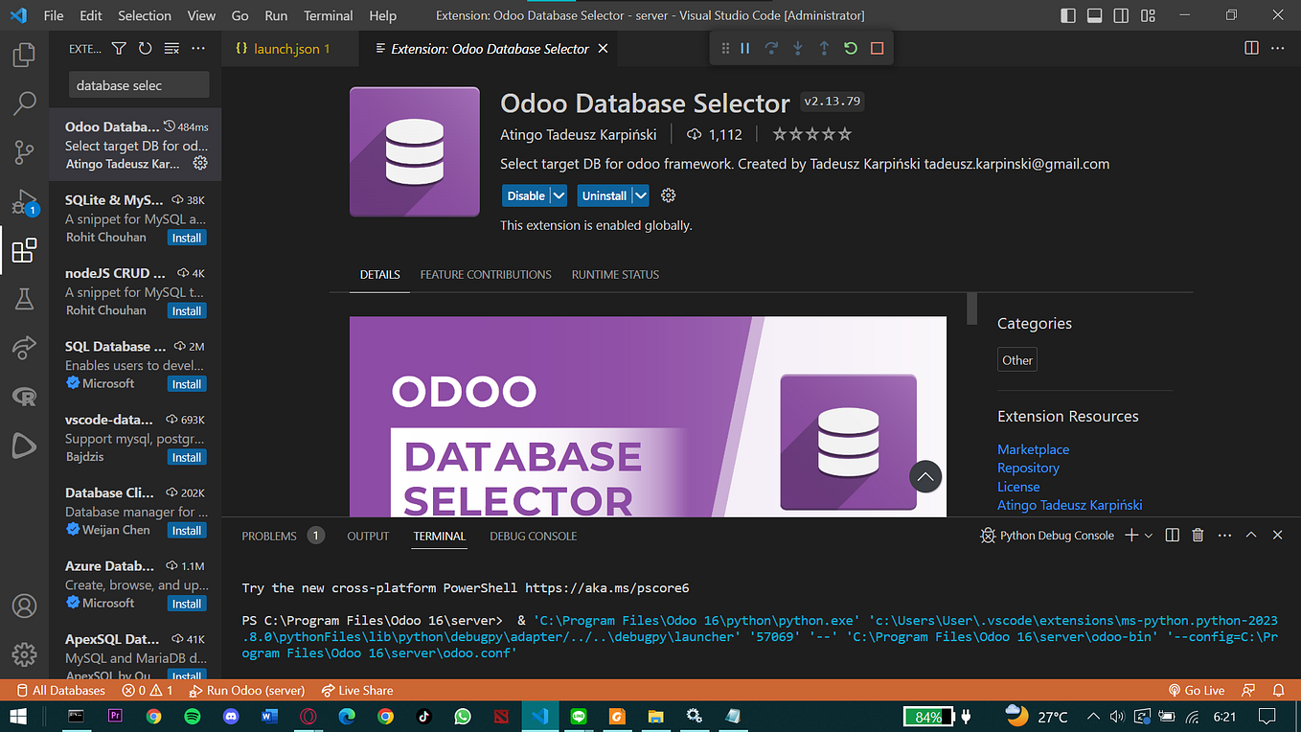The image size is (1301, 732).
Task: Split the terminal panel
Action: tap(1171, 536)
